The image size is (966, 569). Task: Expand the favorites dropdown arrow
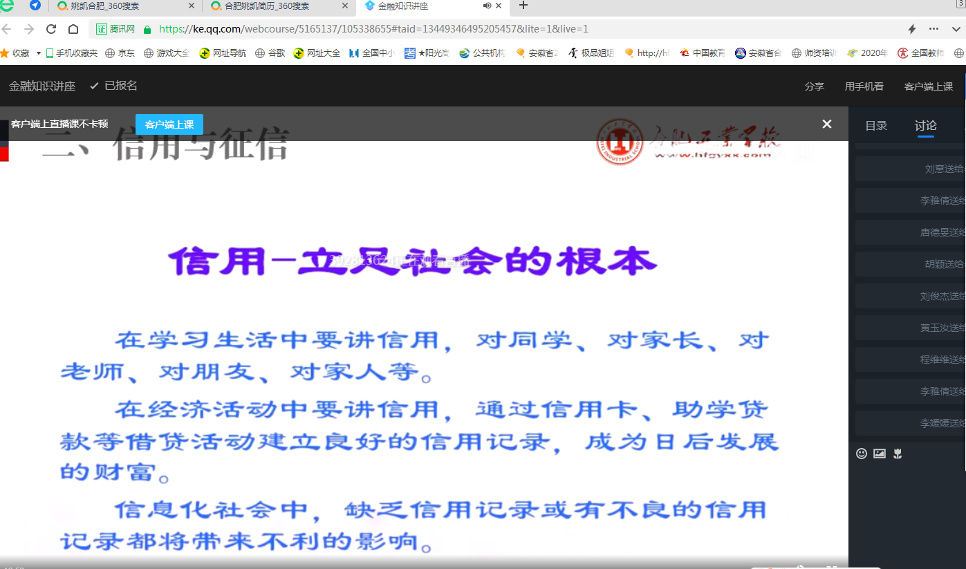(x=39, y=53)
